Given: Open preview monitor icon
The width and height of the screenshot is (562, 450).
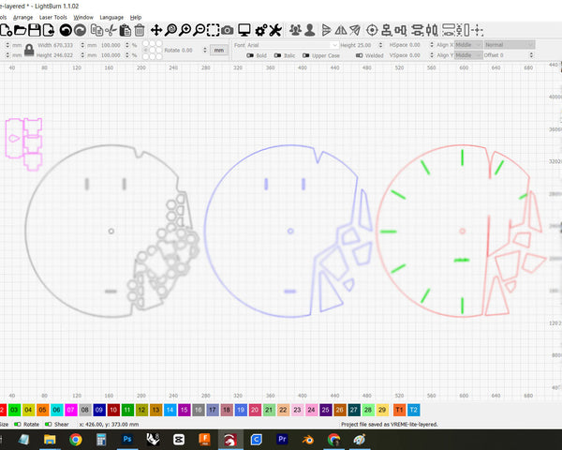Looking at the screenshot, I should point(244,30).
